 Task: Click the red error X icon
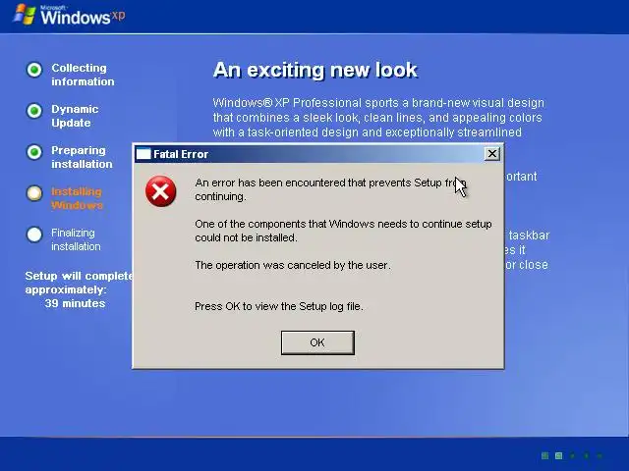pos(160,191)
